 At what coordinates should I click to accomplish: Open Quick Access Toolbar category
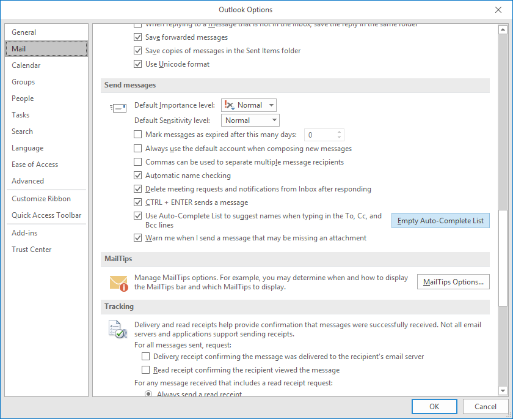pyautogui.click(x=46, y=215)
